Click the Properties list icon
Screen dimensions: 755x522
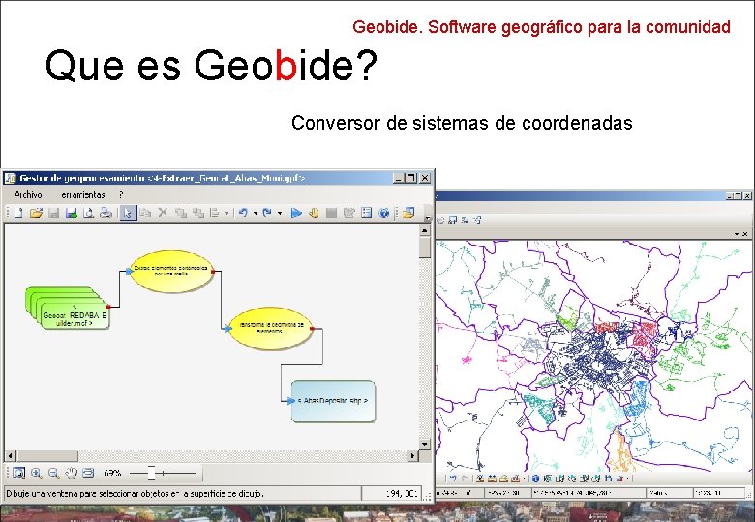367,213
